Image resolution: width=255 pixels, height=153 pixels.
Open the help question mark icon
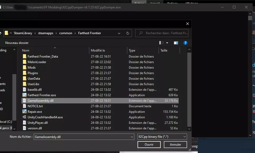click(x=185, y=43)
